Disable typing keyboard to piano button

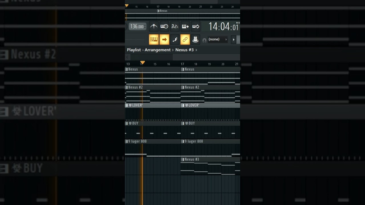pyautogui.click(x=154, y=40)
